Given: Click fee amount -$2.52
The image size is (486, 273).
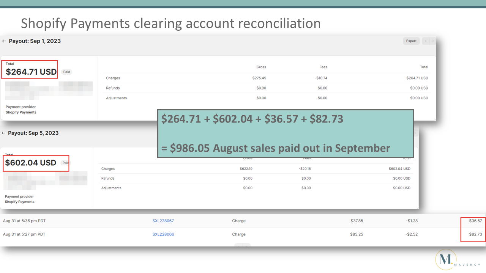Looking at the screenshot, I should coord(411,234).
